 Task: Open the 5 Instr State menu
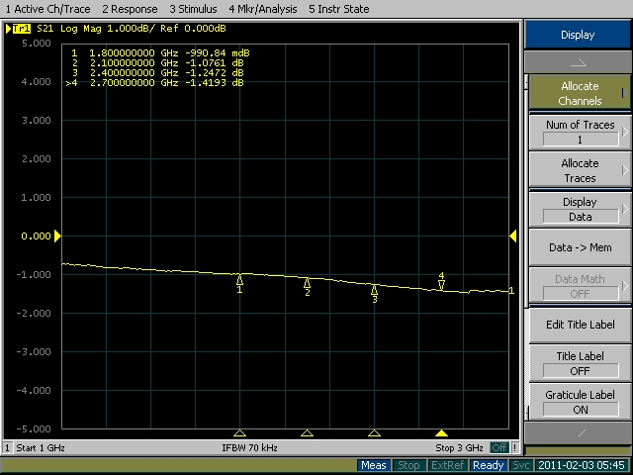click(338, 9)
